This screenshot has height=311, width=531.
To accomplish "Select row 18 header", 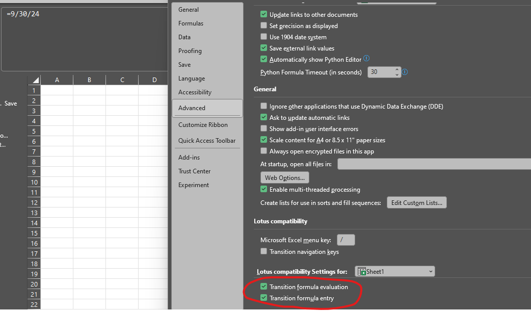I will (x=34, y=264).
